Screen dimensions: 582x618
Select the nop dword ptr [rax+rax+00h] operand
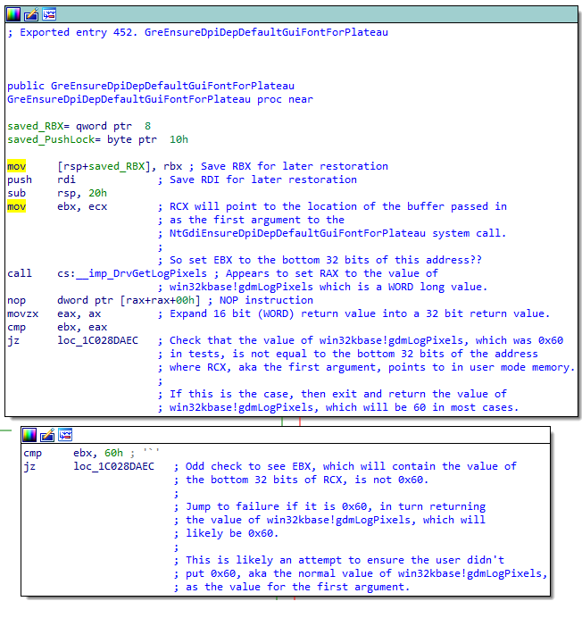(129, 300)
